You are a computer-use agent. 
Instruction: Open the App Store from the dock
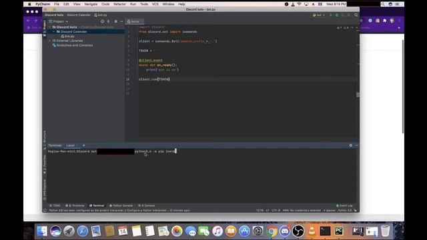click(244, 231)
